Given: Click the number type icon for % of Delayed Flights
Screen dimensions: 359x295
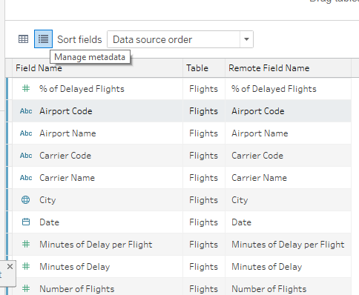Looking at the screenshot, I should point(26,89).
